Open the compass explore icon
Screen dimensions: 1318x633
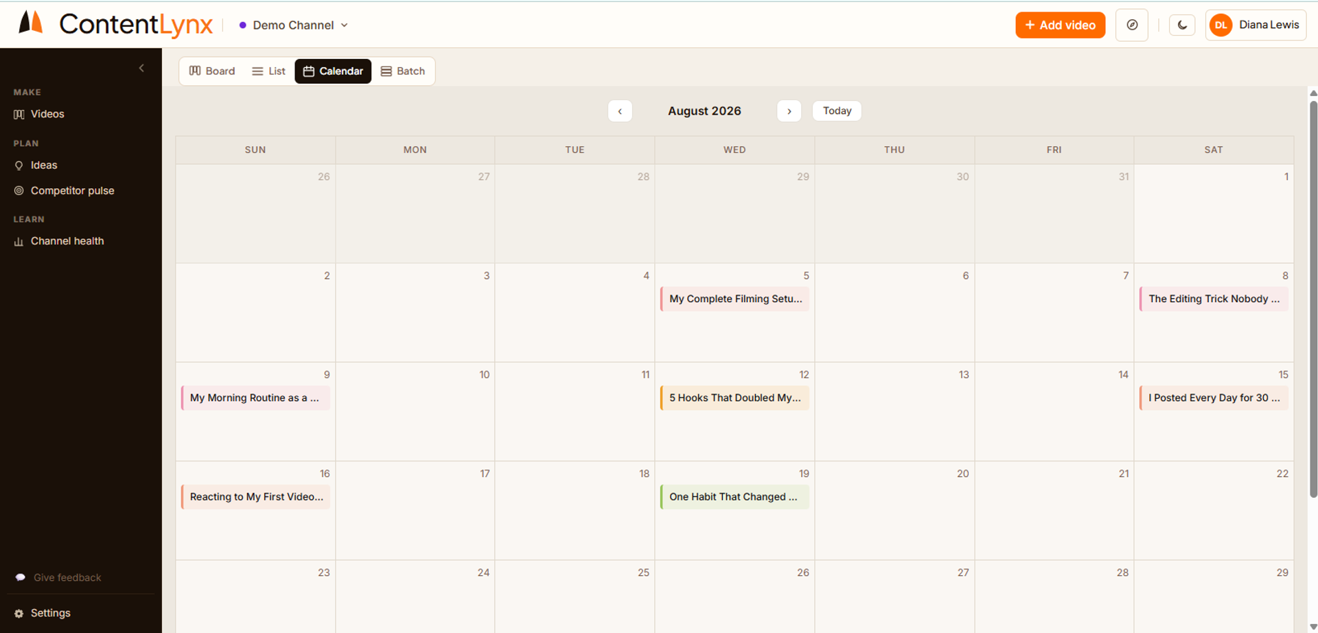tap(1132, 25)
